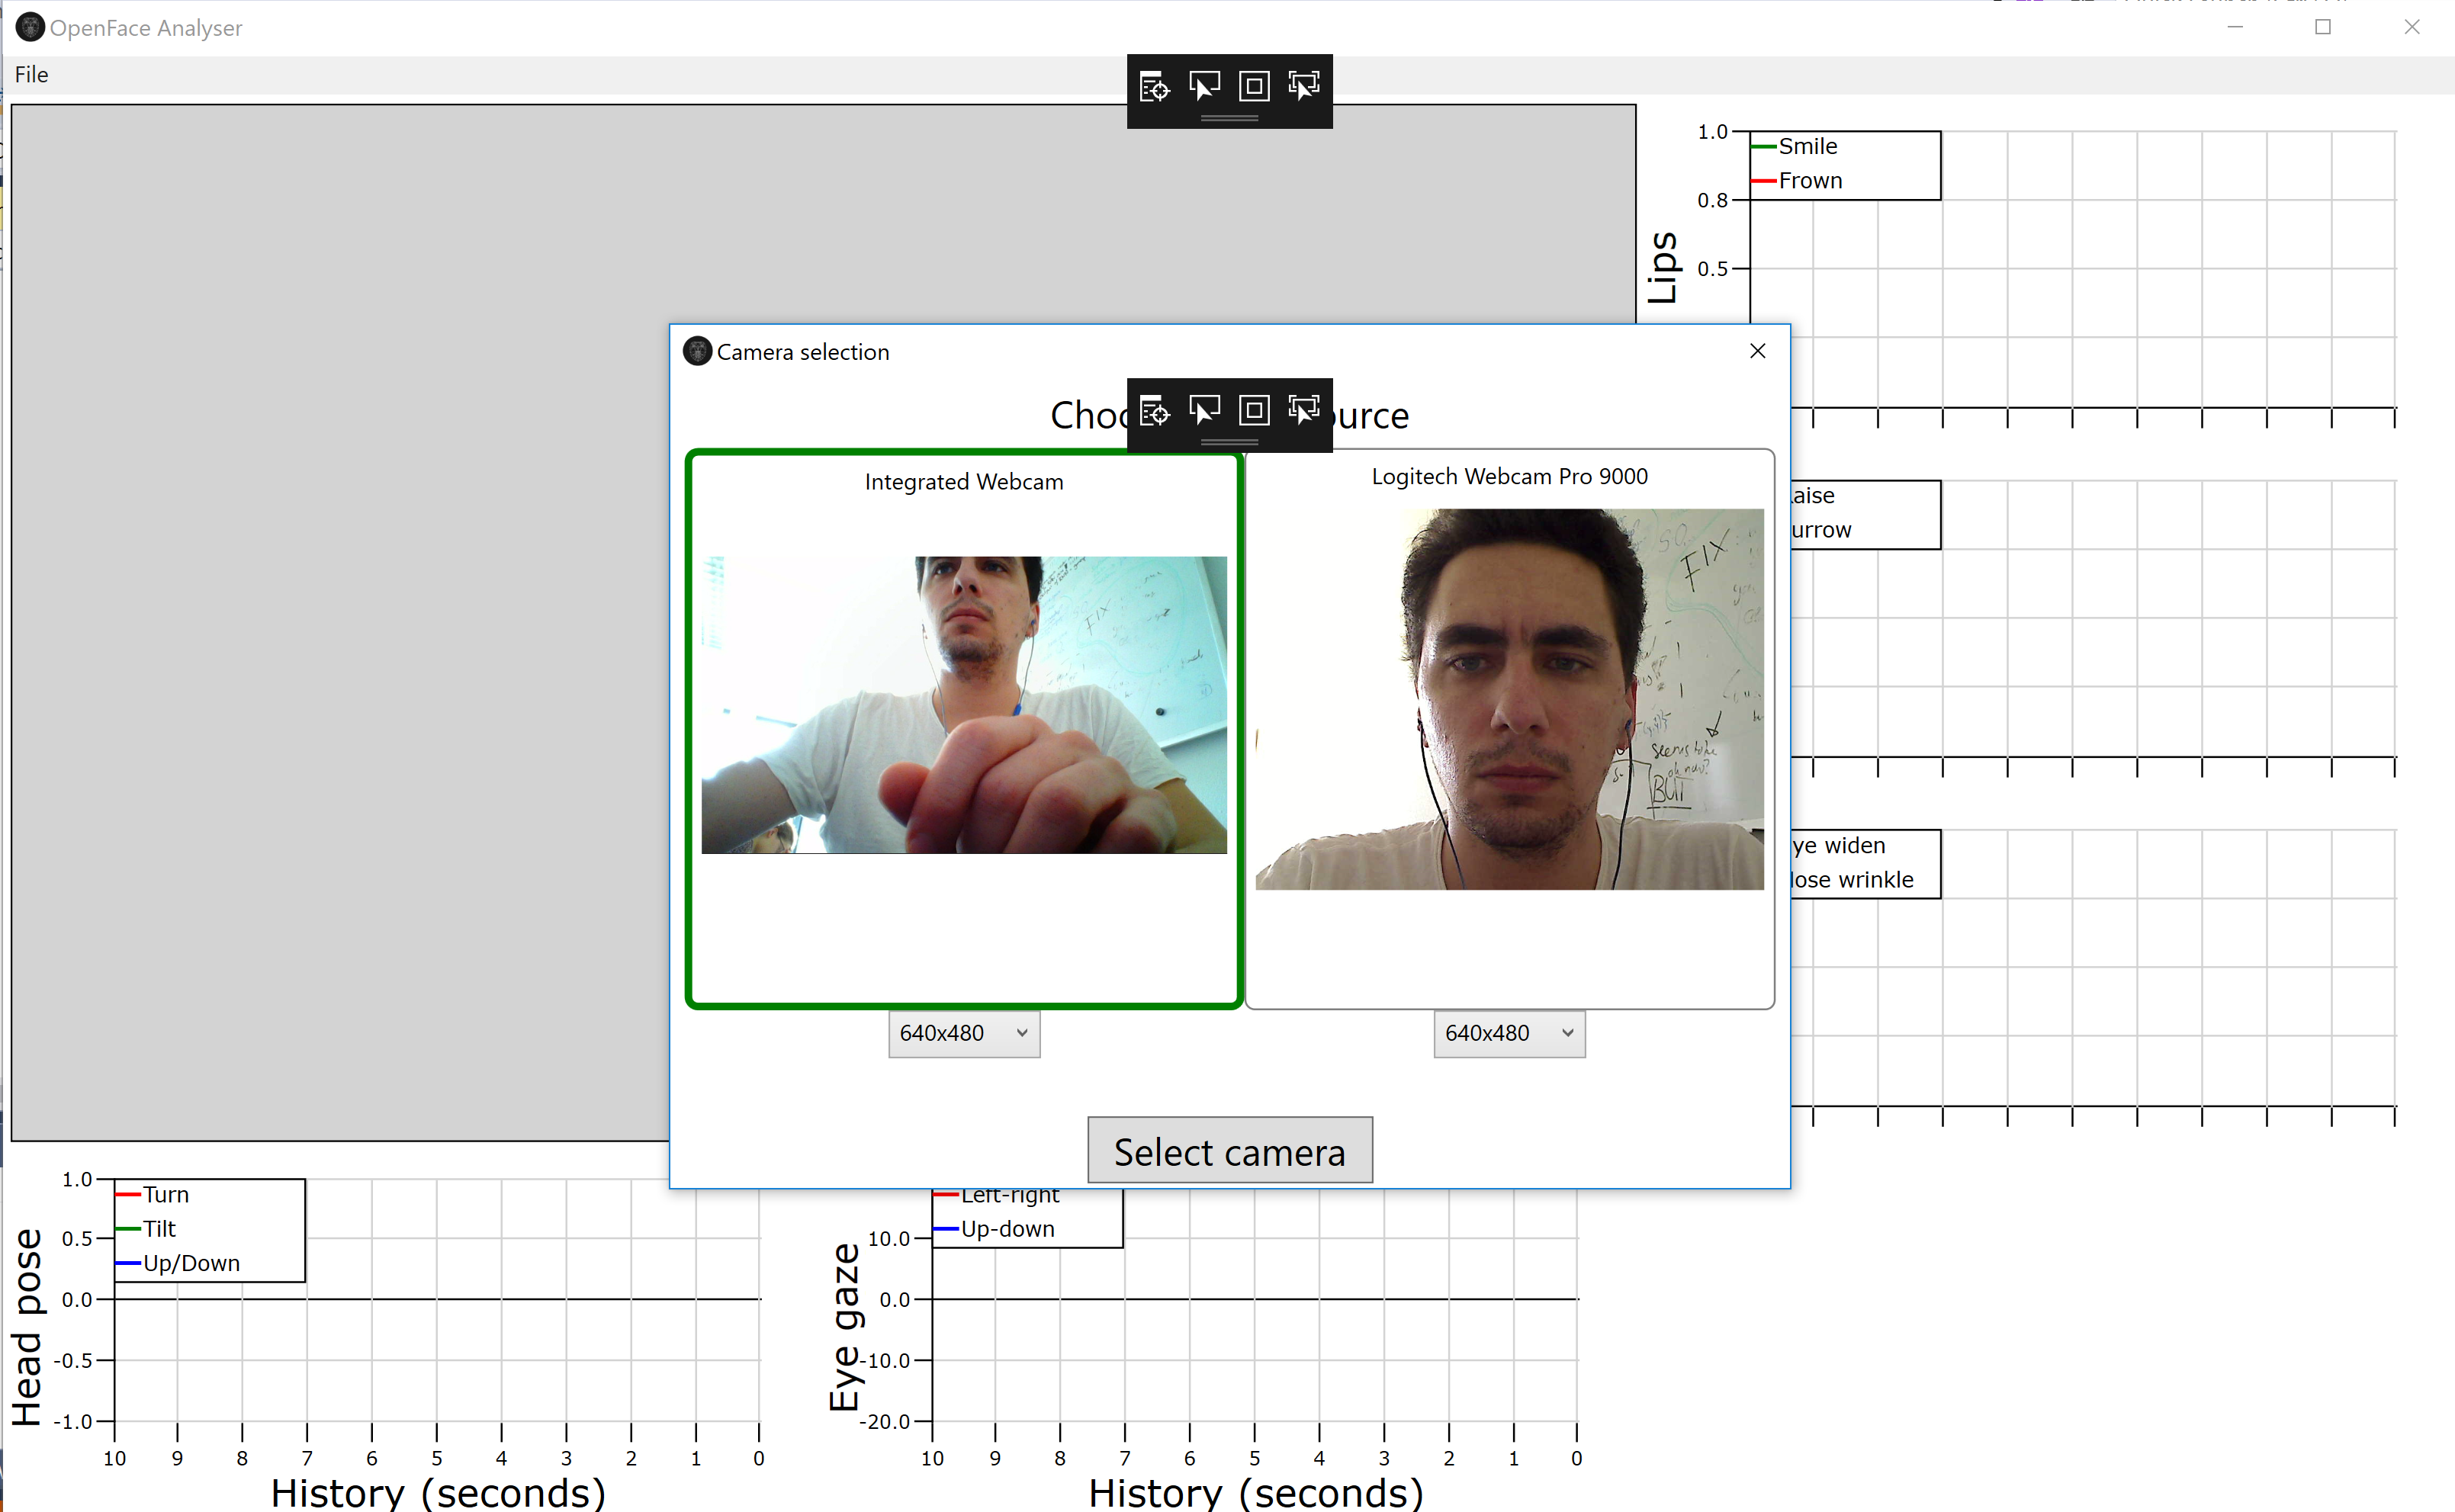Open the right 640x480 resolution dropdown

pos(1508,1033)
